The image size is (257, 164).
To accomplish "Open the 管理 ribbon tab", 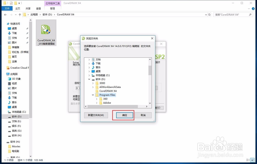I will pos(52,8).
